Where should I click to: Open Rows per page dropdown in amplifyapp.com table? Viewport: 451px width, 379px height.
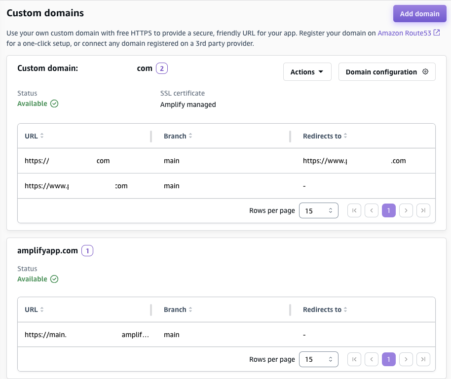pyautogui.click(x=318, y=360)
